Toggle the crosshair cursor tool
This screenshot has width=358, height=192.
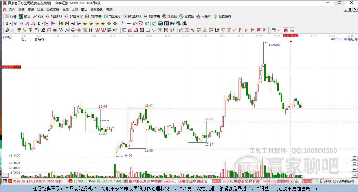[x=129, y=23]
